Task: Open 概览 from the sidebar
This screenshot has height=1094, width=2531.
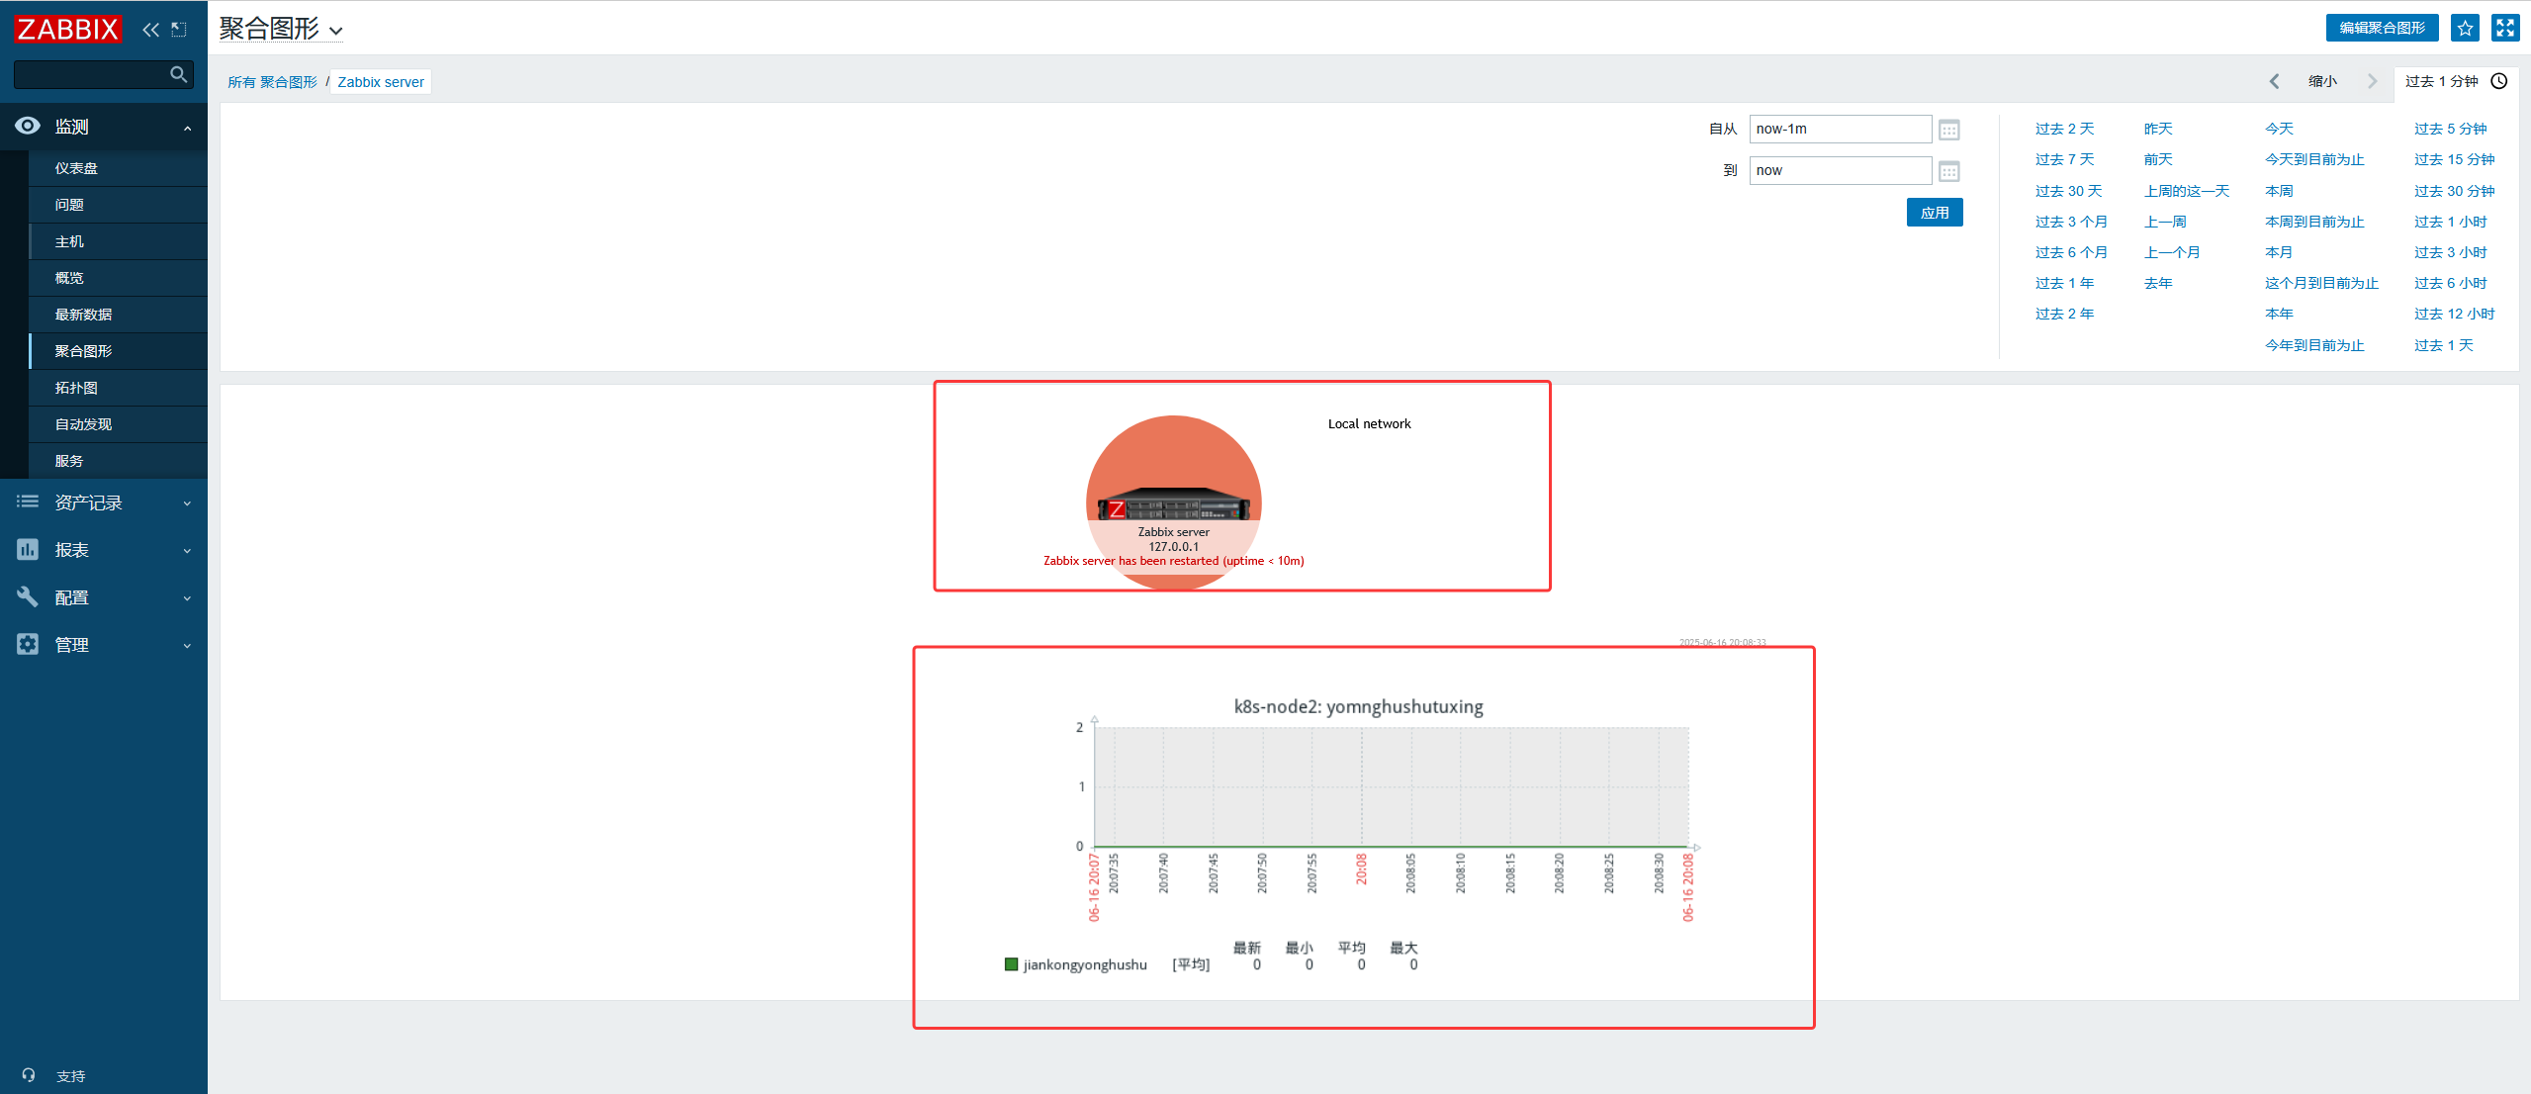Action: [118, 278]
